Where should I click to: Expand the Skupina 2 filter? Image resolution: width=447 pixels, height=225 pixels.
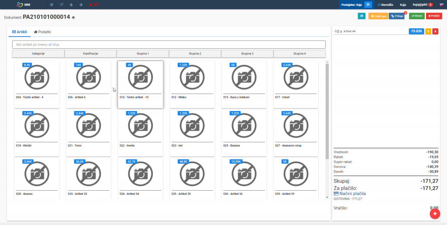click(x=195, y=54)
